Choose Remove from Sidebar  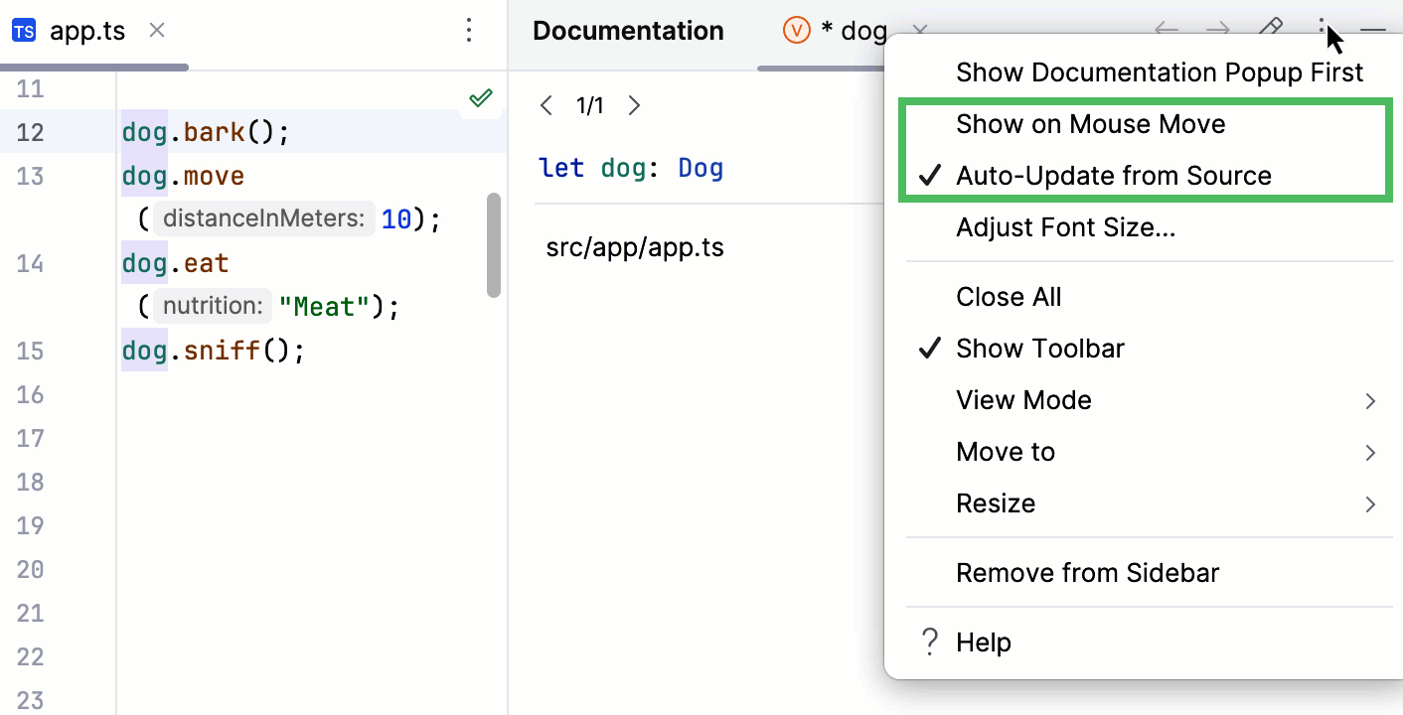click(1087, 573)
